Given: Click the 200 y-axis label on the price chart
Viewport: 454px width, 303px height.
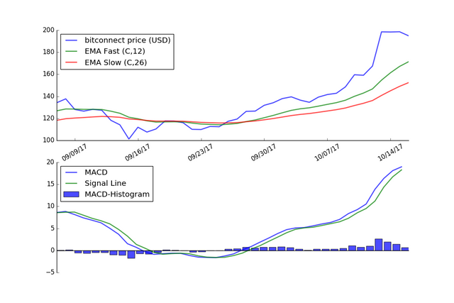Looking at the screenshot, I should [48, 30].
